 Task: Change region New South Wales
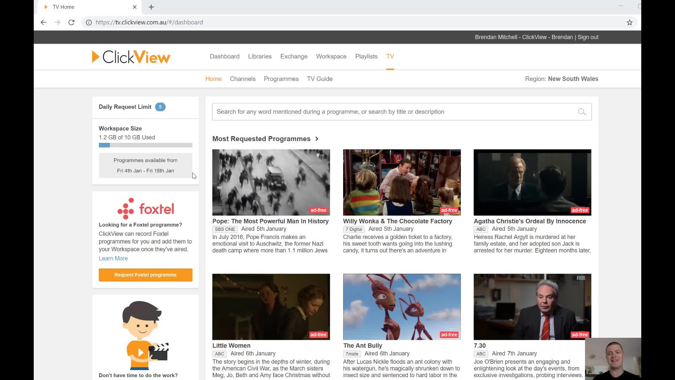coord(573,79)
